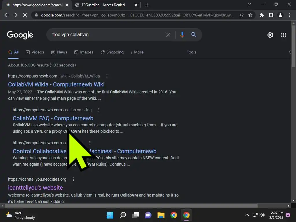The image size is (296, 222).
Task: Switch to Images results
Action: pyautogui.click(x=84, y=52)
